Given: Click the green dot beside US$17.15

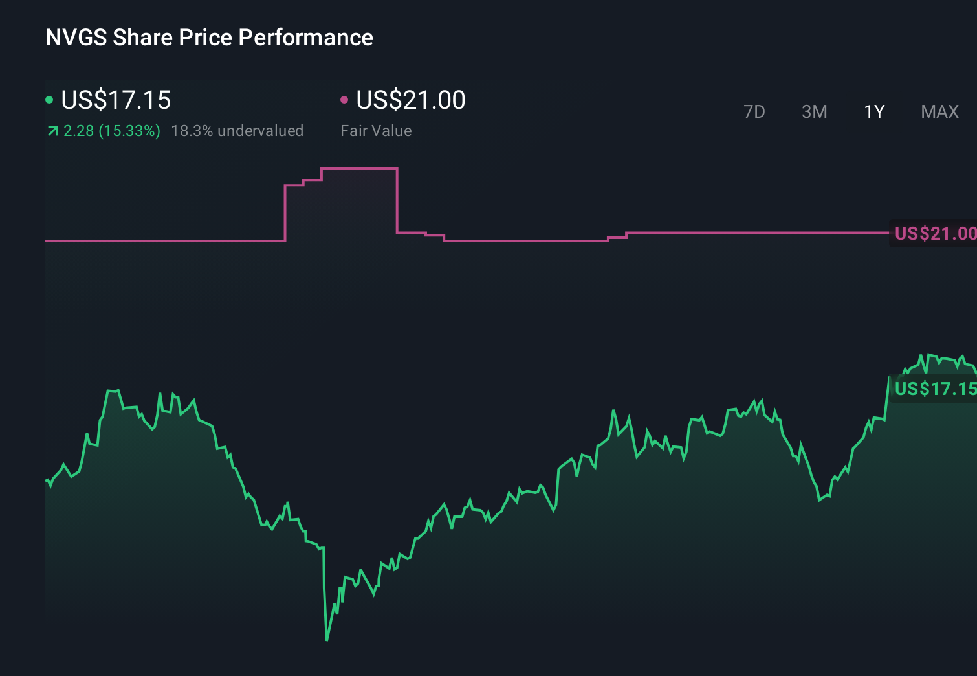Looking at the screenshot, I should 49,99.
